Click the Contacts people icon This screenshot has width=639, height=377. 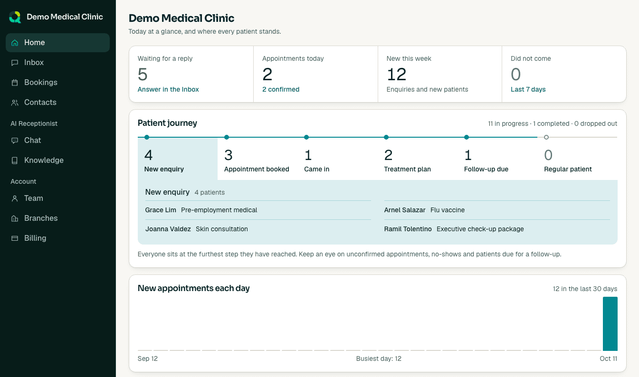click(15, 103)
